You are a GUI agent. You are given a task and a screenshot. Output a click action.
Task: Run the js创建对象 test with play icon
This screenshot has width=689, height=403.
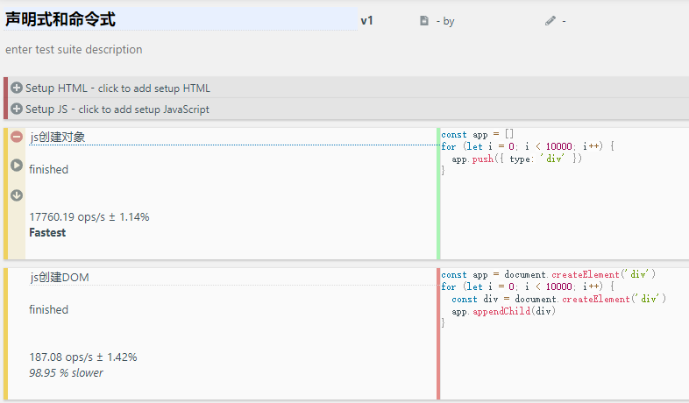(17, 165)
